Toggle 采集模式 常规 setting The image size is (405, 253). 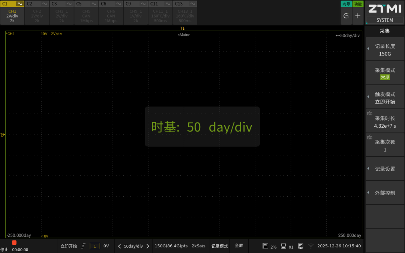coord(385,73)
